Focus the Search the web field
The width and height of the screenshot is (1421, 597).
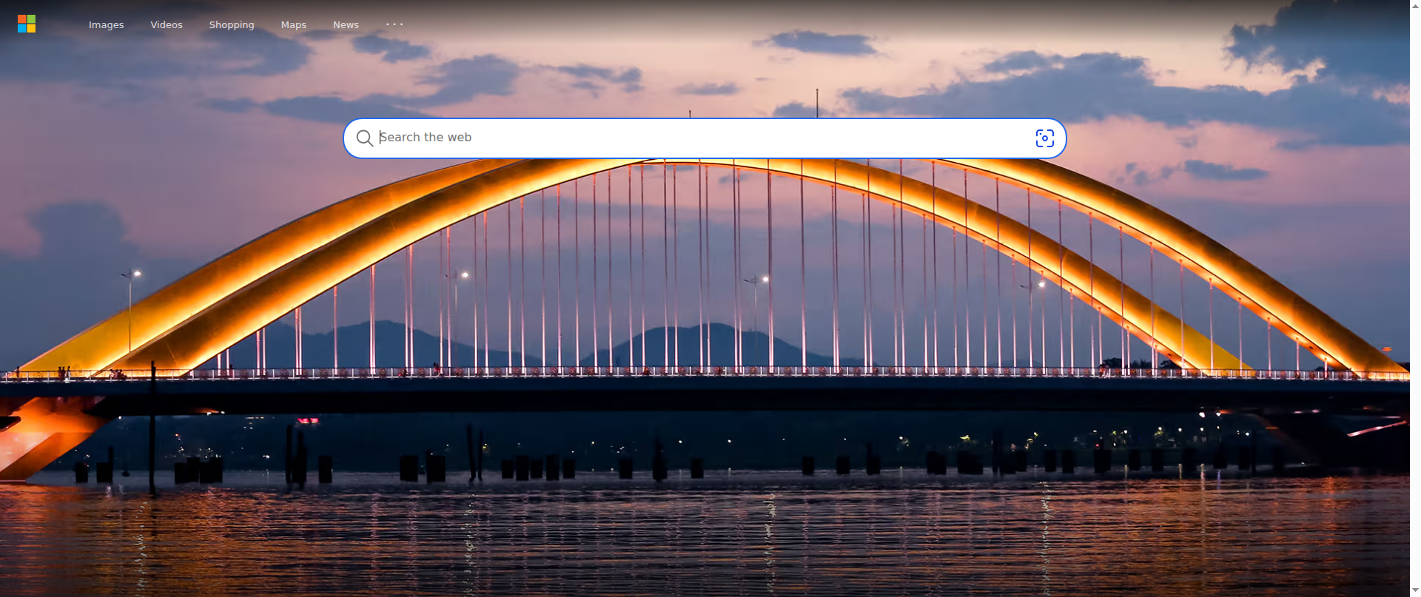pyautogui.click(x=703, y=138)
